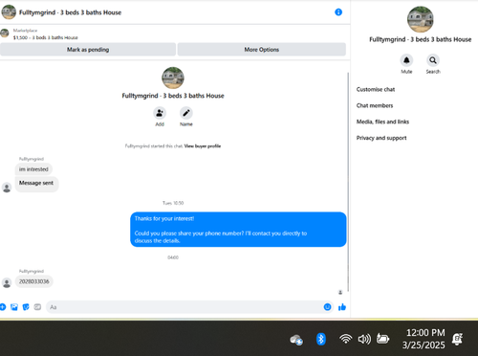Click chat title in the top header
This screenshot has width=478, height=356.
(x=70, y=12)
